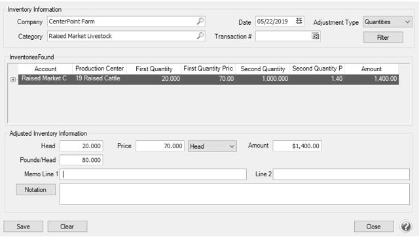Click the Pounds/Head field 80.000
This screenshot has width=419, height=239.
pos(81,160)
